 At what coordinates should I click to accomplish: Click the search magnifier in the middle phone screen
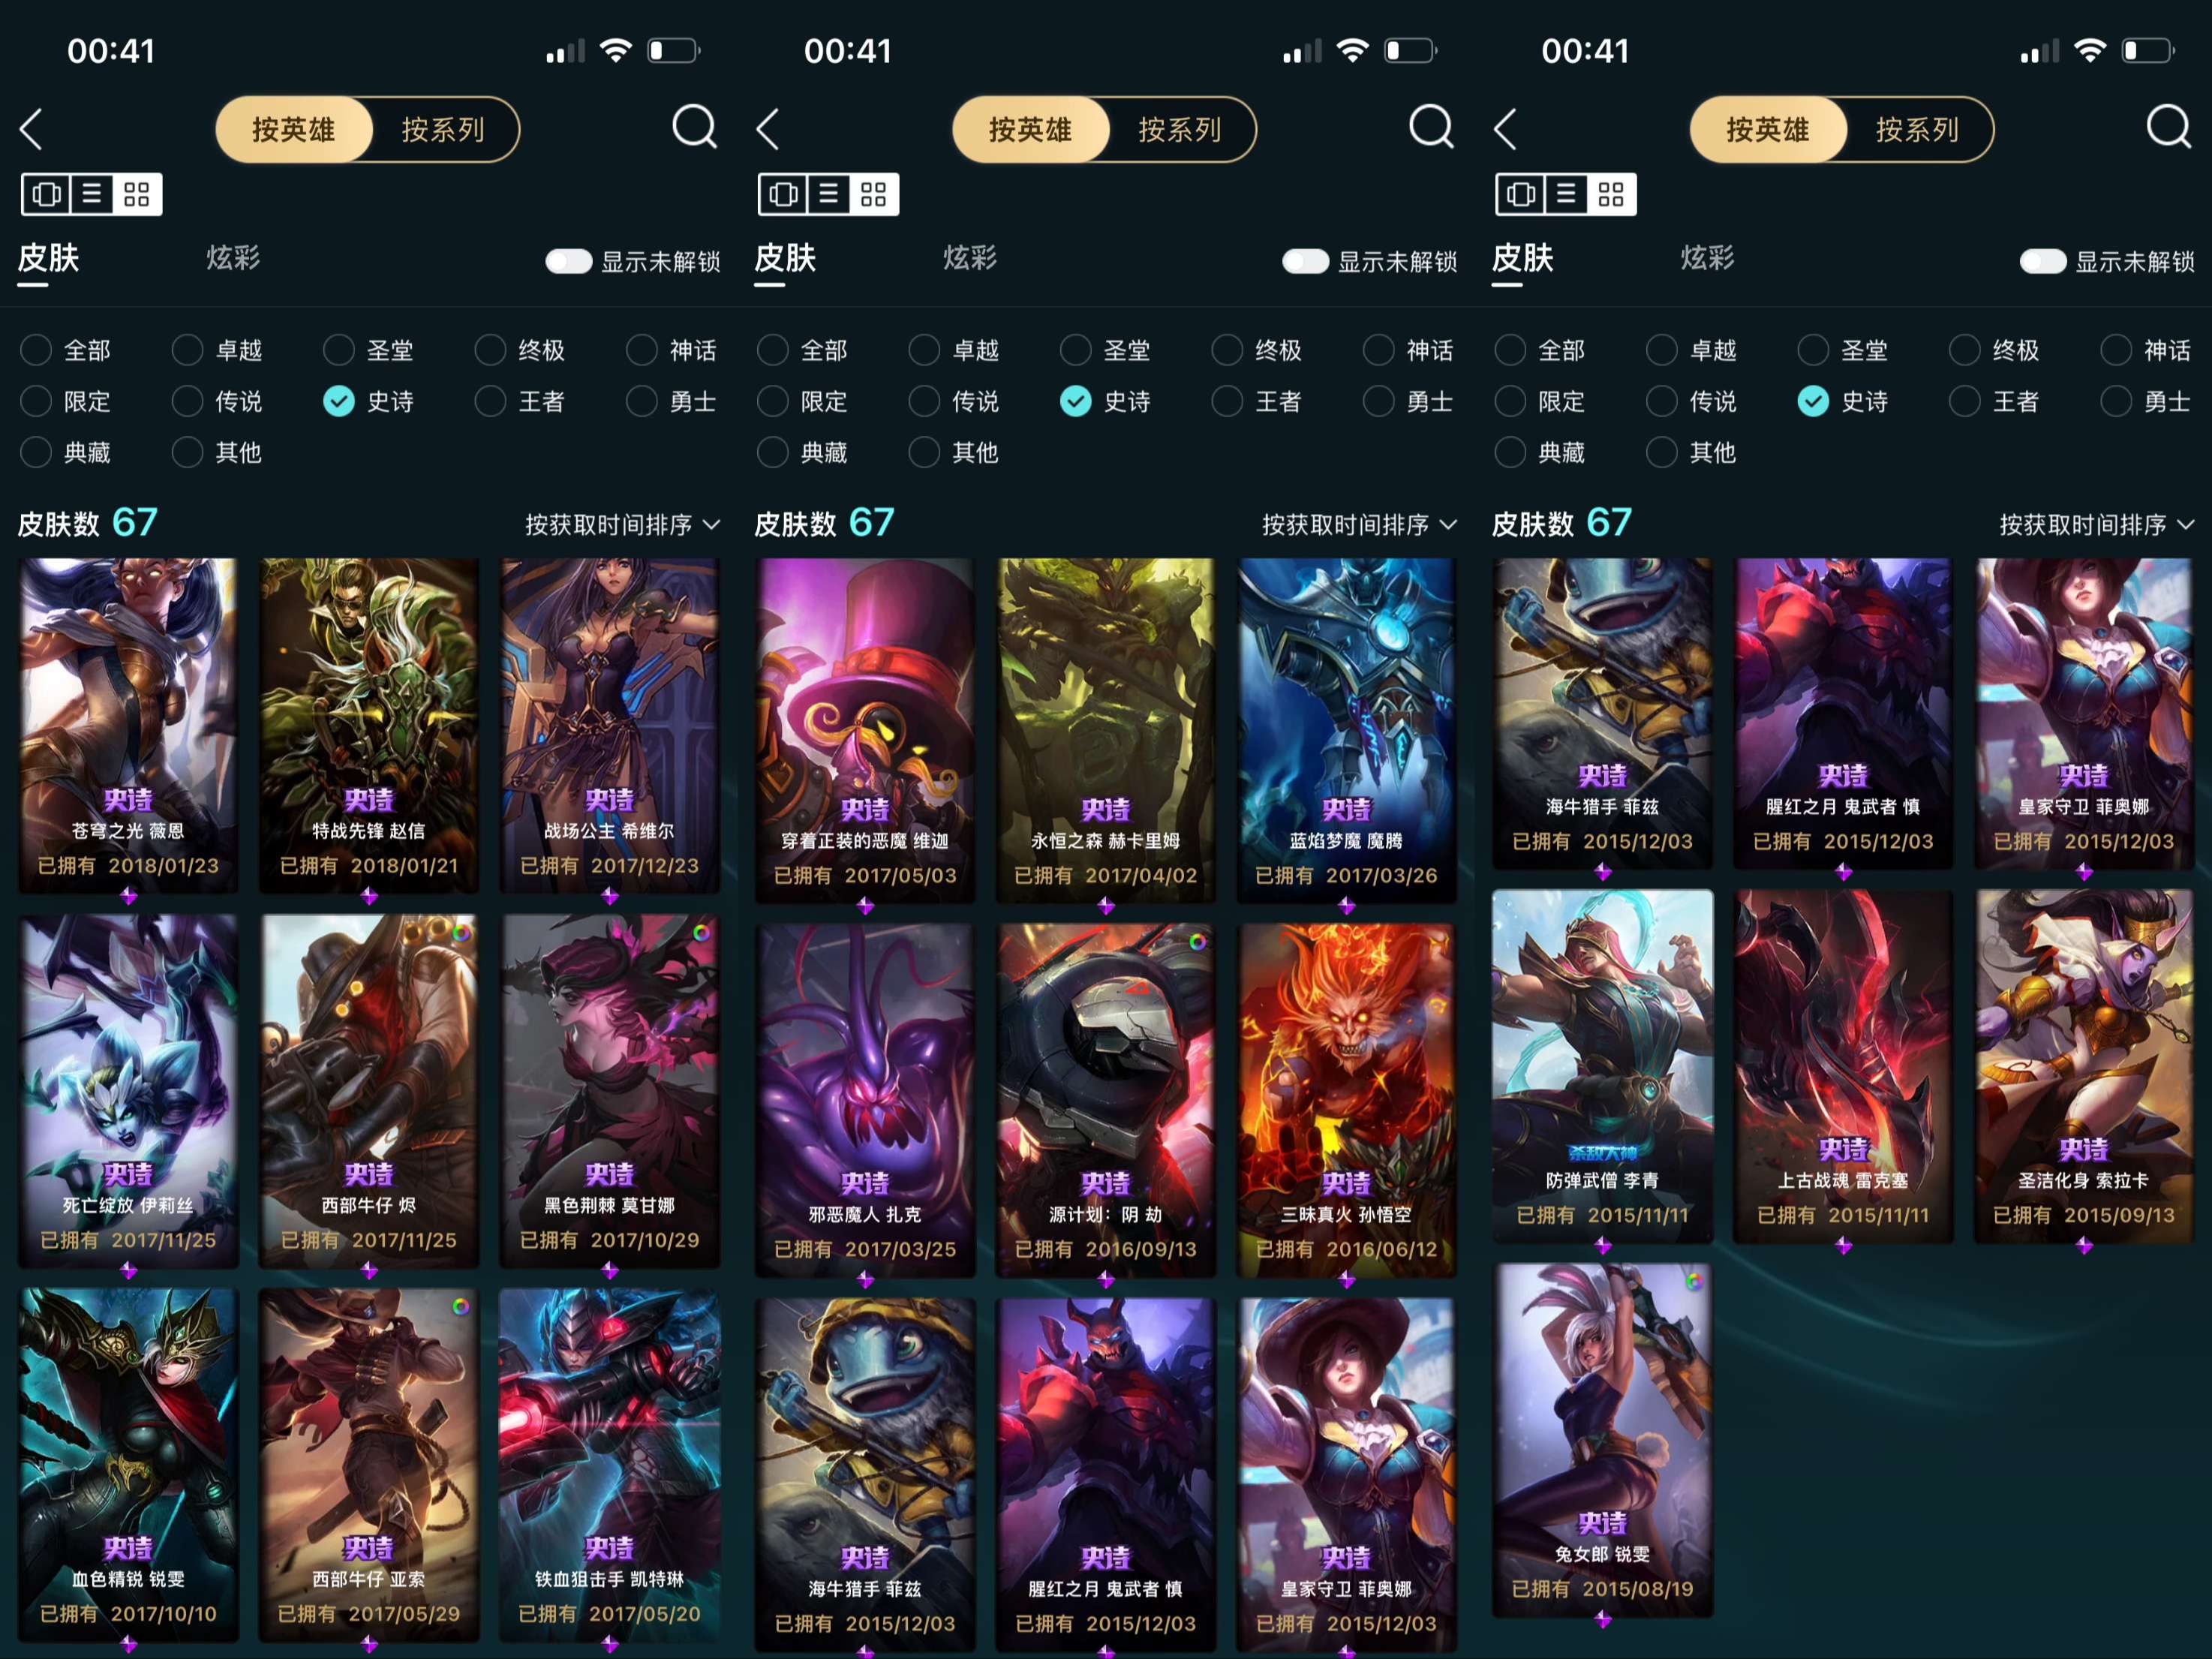[x=1431, y=127]
